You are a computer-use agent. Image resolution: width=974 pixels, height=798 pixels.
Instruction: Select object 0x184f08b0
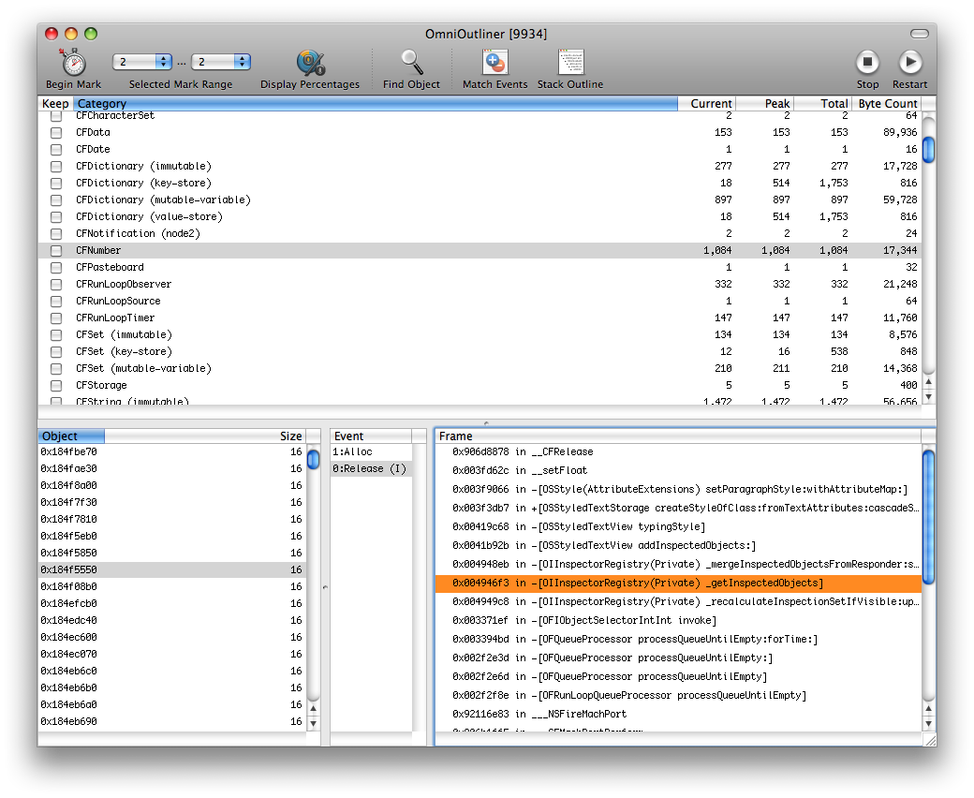pos(172,586)
